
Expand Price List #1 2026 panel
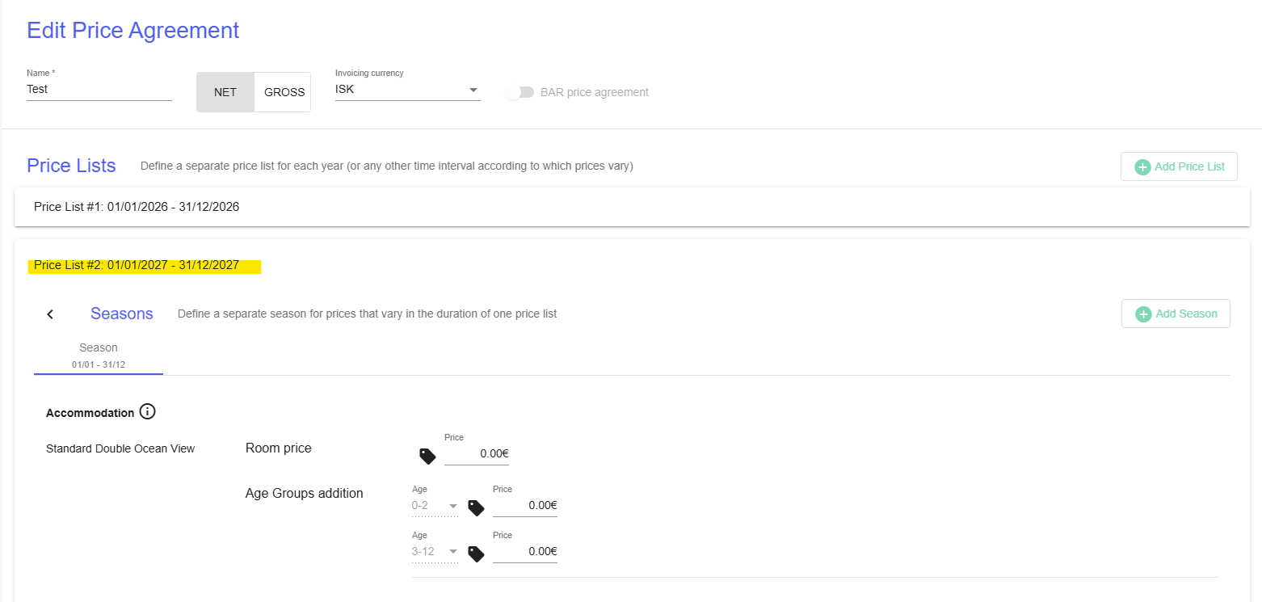click(x=632, y=207)
